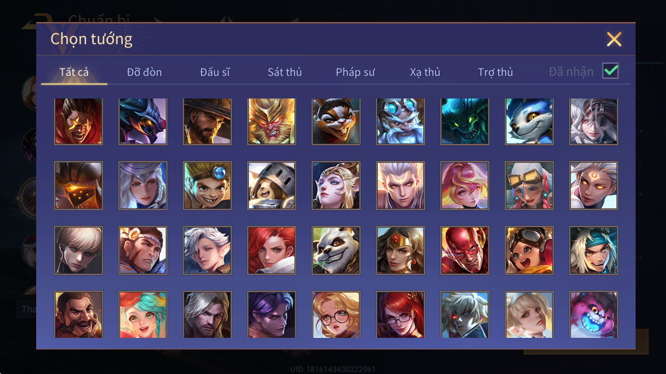Switch to the Đỡ đòn tab

(144, 72)
